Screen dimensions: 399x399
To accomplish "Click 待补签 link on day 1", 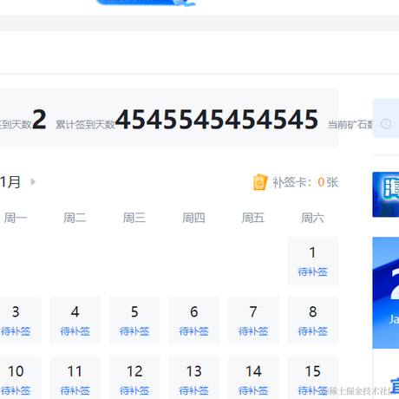I will point(312,271).
